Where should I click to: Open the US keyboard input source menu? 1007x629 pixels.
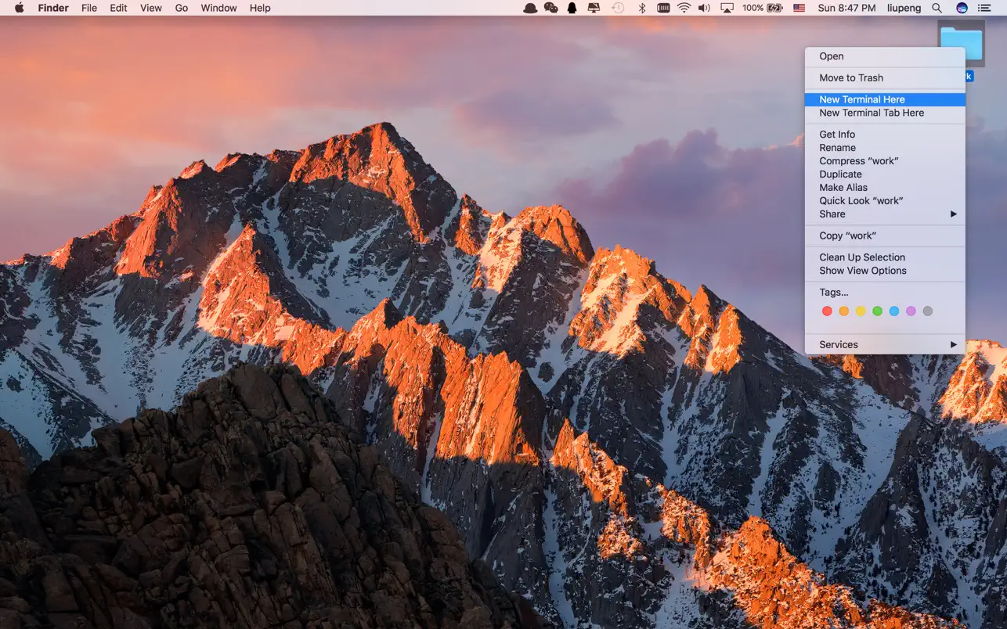798,8
